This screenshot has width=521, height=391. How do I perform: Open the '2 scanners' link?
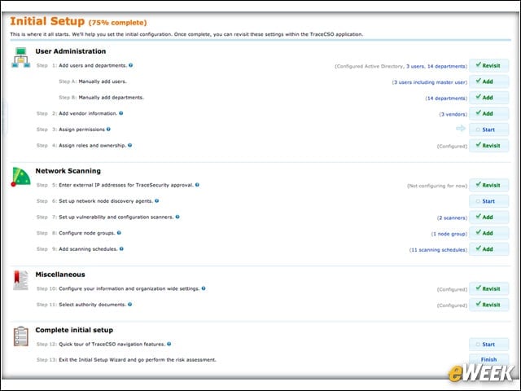[x=453, y=217]
